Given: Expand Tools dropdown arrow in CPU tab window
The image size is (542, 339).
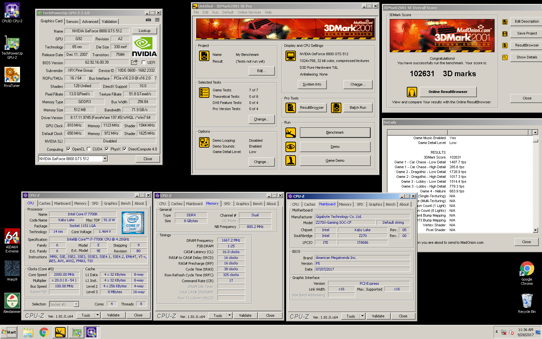Looking at the screenshot, I should coord(97,315).
